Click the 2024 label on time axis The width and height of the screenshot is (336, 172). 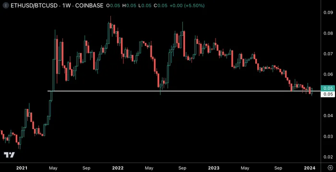[x=311, y=168]
